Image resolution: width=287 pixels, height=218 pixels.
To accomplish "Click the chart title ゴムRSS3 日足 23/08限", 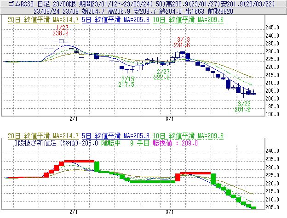I will point(43,4).
